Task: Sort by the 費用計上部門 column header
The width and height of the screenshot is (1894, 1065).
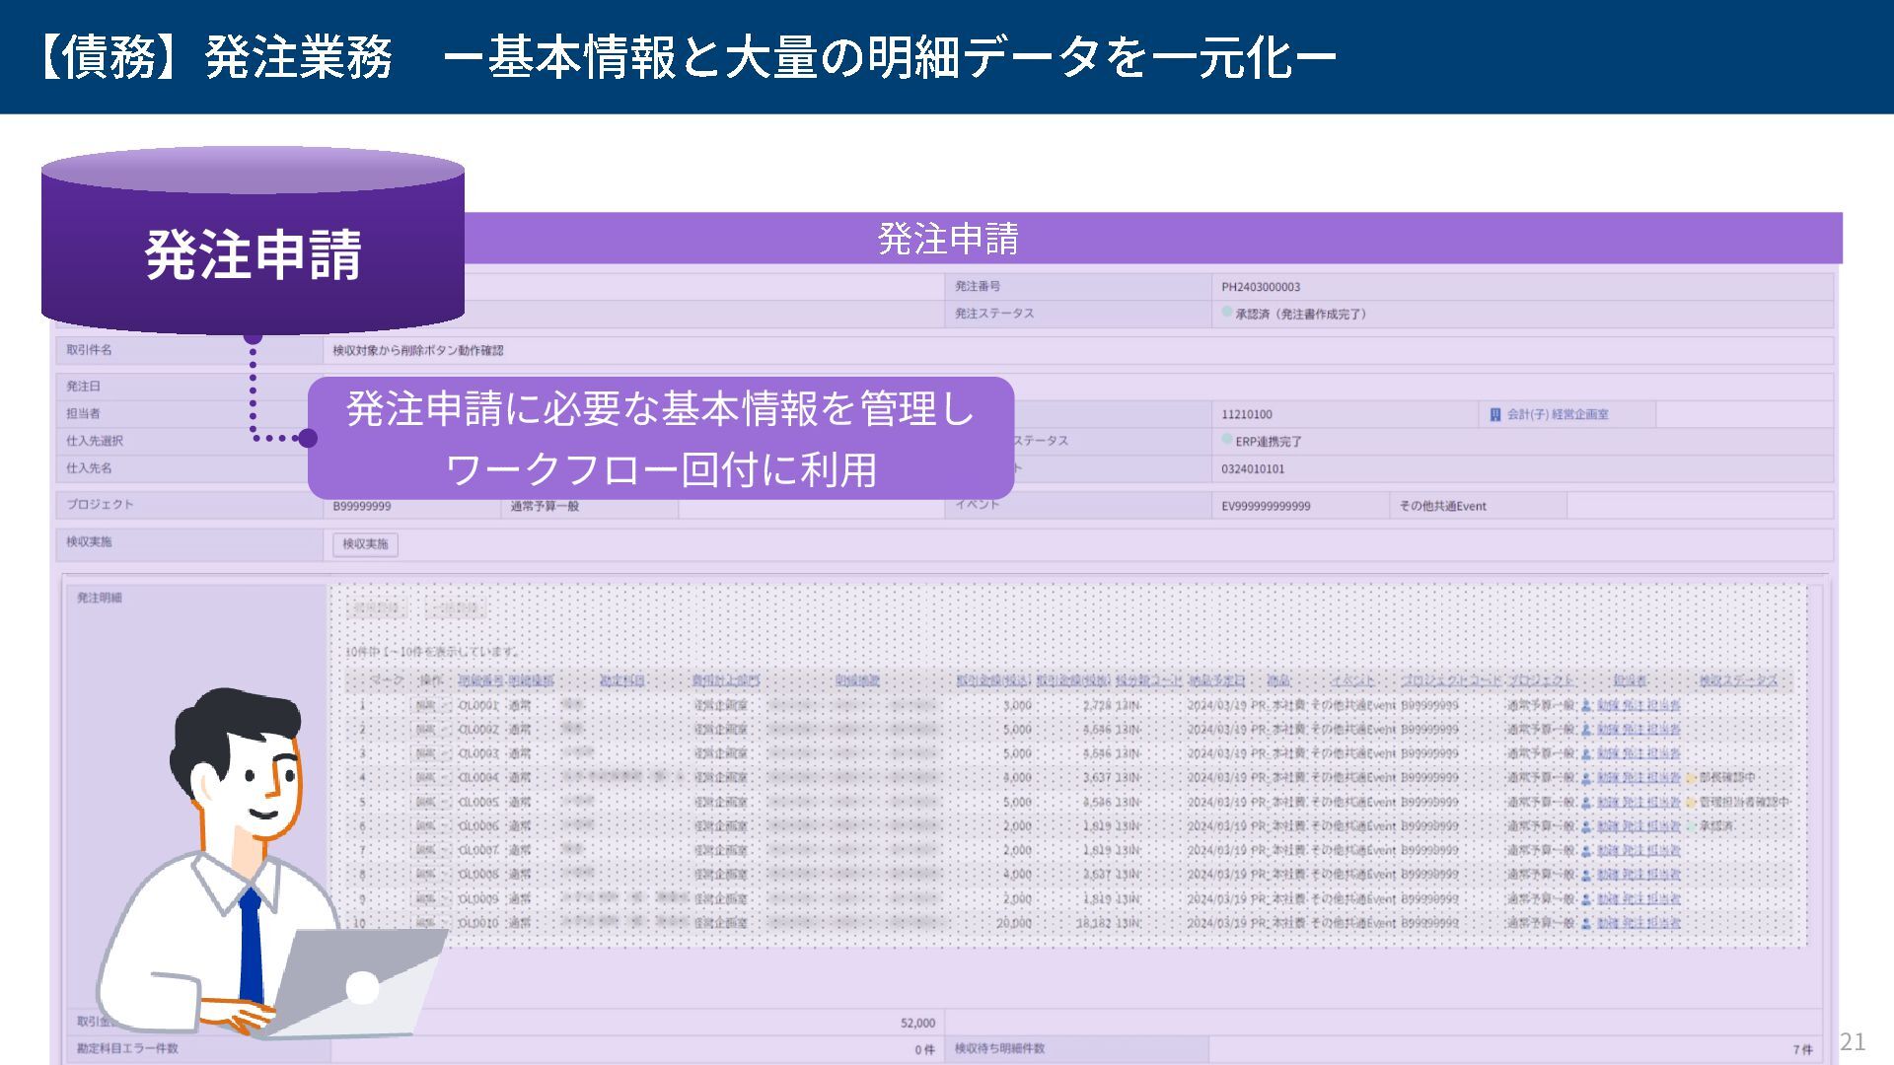Action: [725, 681]
